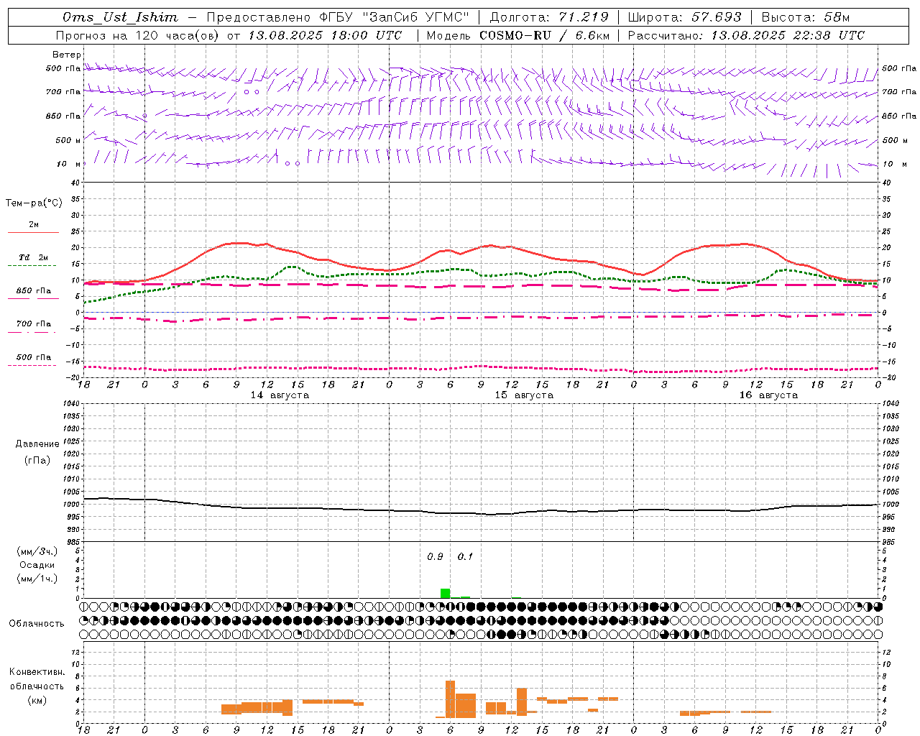Click the (мм/3ч.) units label

37,551
